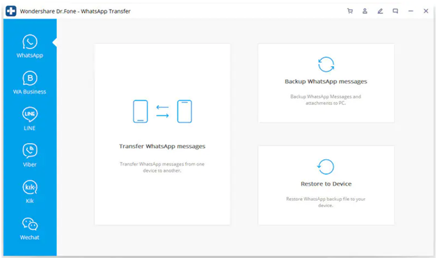Open the Viber section
Image resolution: width=437 pixels, height=260 pixels.
pyautogui.click(x=30, y=155)
